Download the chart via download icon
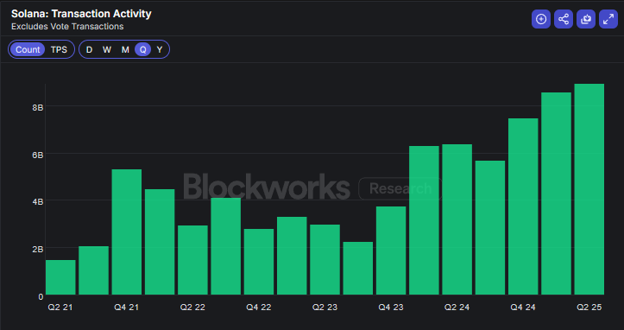This screenshot has width=624, height=330. pyautogui.click(x=586, y=19)
